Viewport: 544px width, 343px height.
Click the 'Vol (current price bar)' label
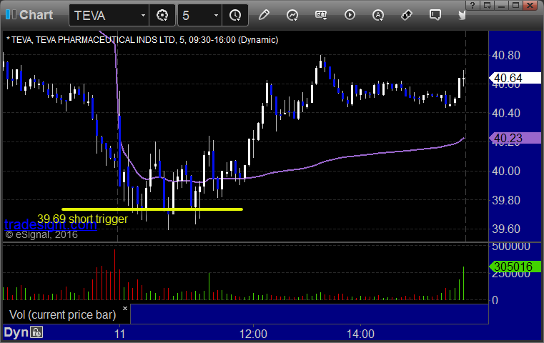click(x=63, y=314)
